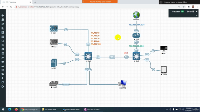Click the browser address bar URL

[x=54, y=7]
